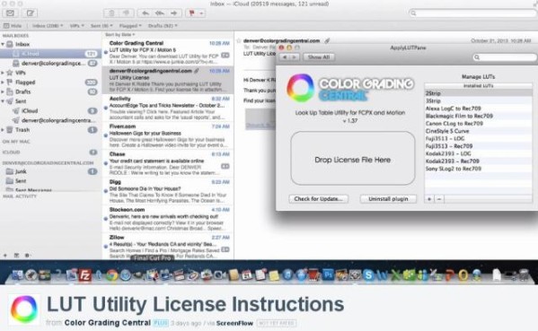Viewport: 538px width, 331px height.
Task: Click the ScreenFlow link in caption
Action: pyautogui.click(x=234, y=323)
